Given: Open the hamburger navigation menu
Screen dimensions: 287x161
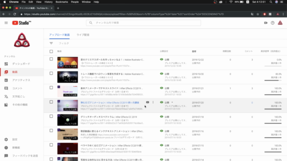Looking at the screenshot, I should [6, 23].
